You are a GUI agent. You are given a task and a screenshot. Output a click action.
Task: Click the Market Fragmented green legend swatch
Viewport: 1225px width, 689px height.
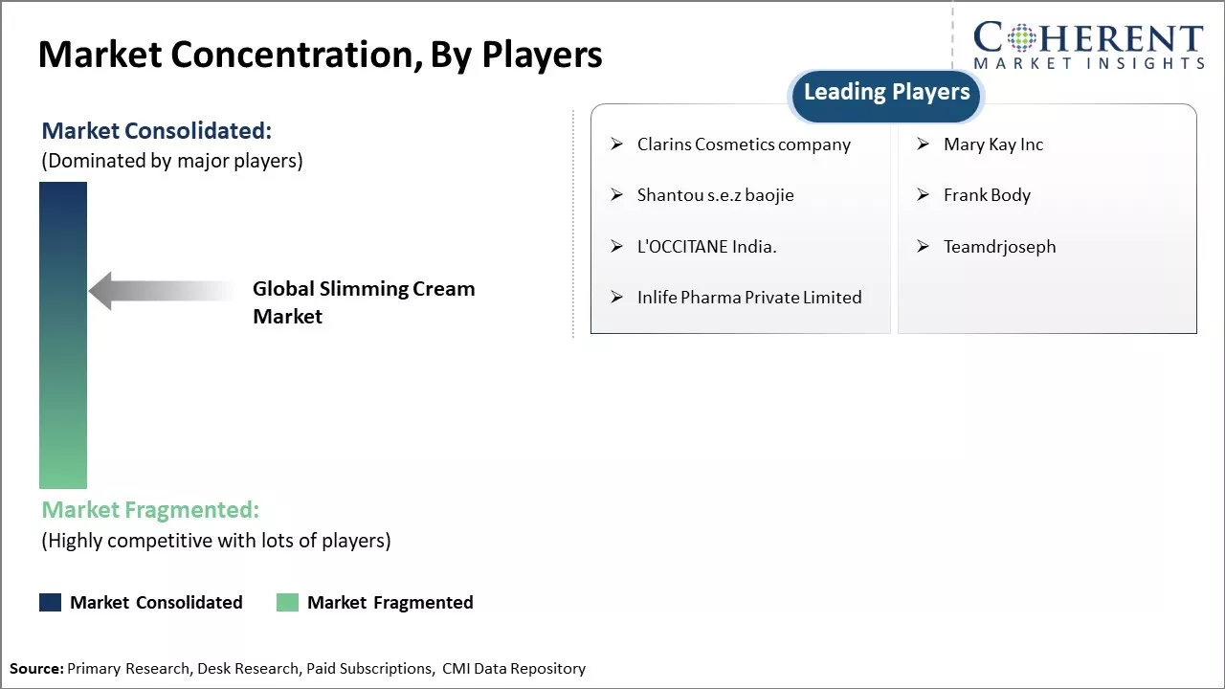pos(287,602)
